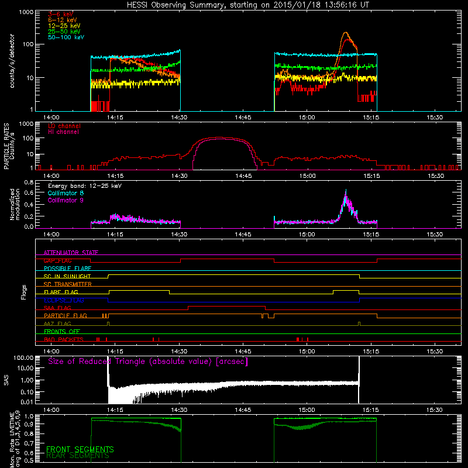The image size is (468, 468).
Task: Click the 15:00 tick label under flags panel
Action: (307, 352)
